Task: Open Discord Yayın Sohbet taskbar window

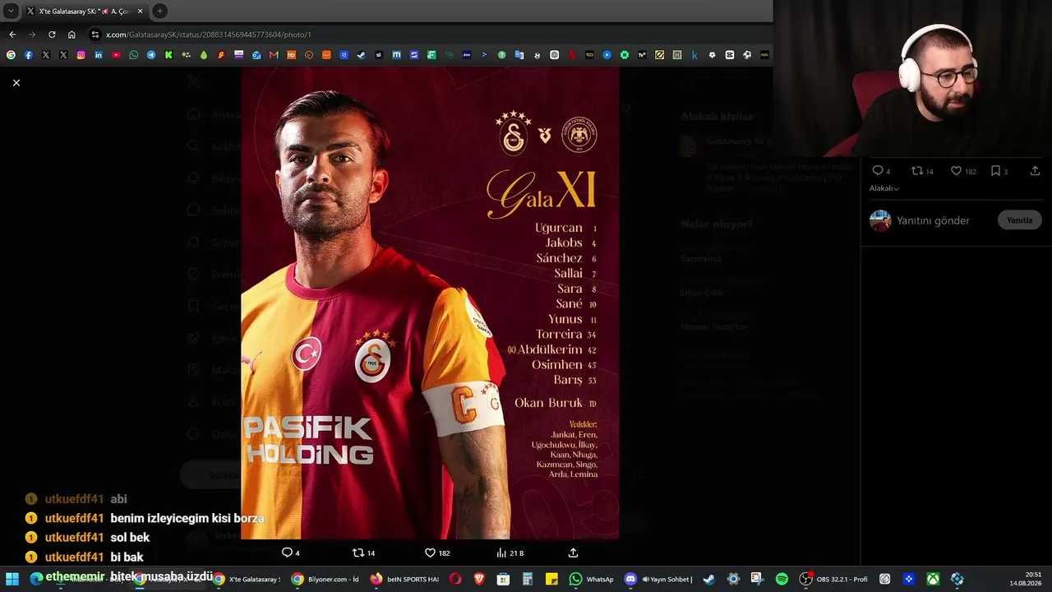Action: 658,579
